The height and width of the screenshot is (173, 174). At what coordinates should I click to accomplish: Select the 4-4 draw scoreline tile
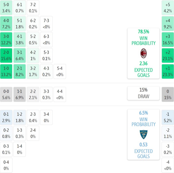pyautogui.click(x=60, y=94)
